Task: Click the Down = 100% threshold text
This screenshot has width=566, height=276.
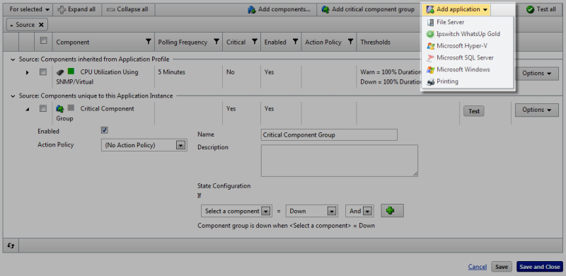Action: [391, 82]
